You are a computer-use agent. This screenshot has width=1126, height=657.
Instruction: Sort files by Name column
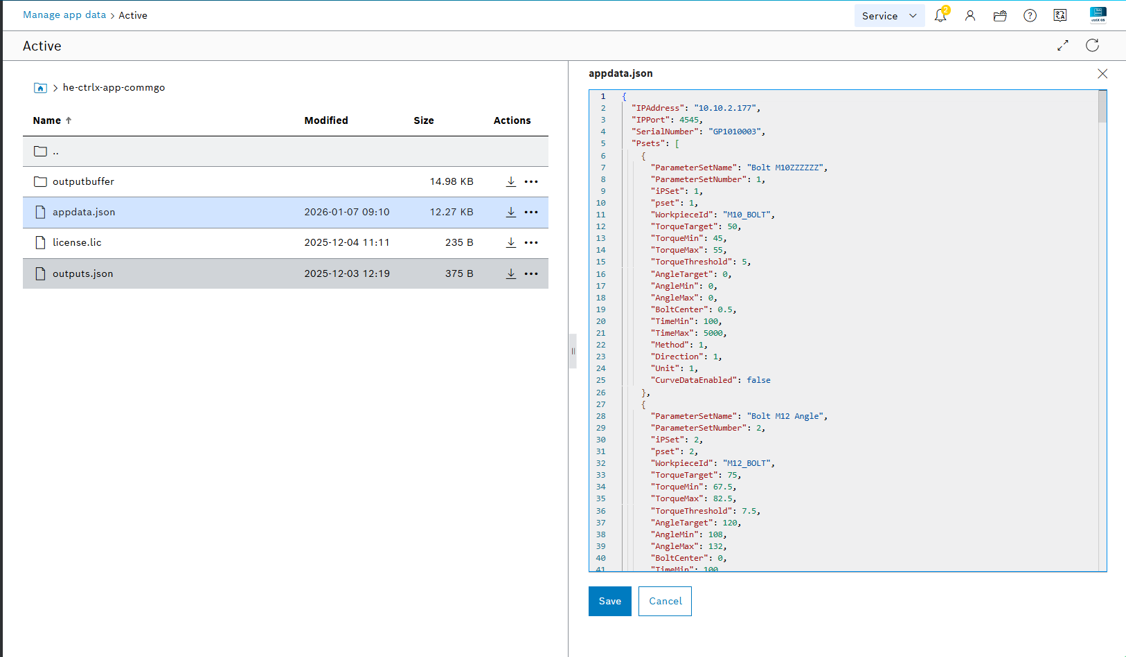[x=52, y=120]
